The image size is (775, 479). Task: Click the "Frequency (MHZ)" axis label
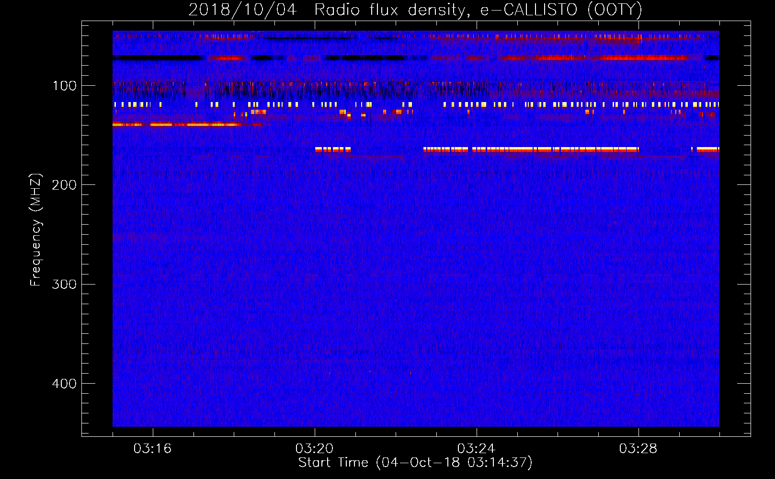click(x=36, y=230)
